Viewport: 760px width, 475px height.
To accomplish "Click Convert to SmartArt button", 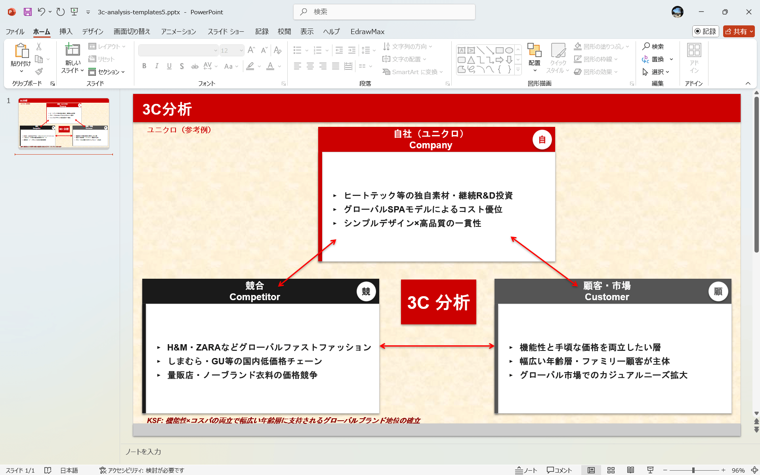I will coord(412,72).
